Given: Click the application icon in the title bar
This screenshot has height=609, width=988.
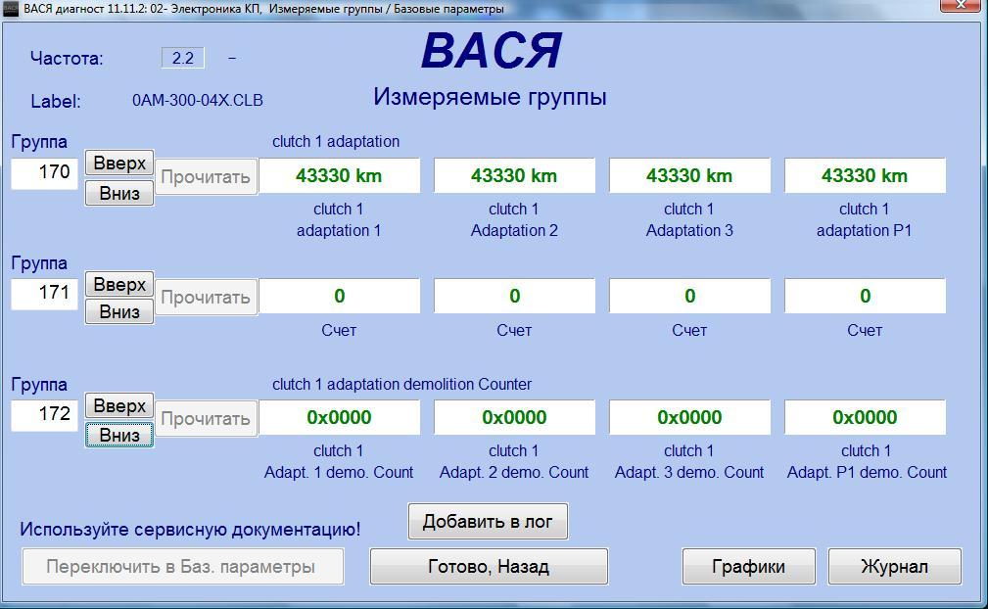Looking at the screenshot, I should pos(11,8).
